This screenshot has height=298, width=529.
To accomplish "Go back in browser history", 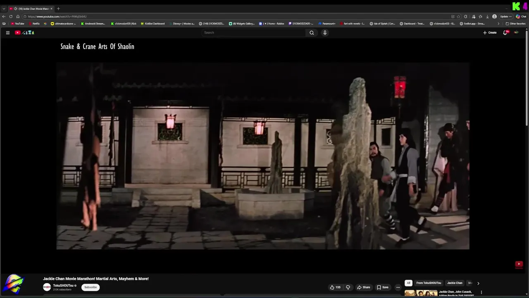I will click(4, 17).
